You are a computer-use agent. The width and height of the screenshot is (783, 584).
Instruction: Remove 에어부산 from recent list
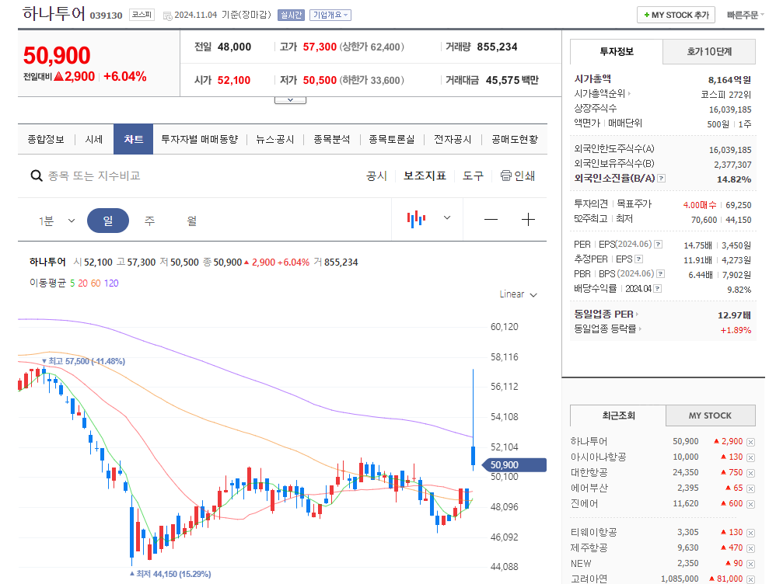click(x=750, y=488)
